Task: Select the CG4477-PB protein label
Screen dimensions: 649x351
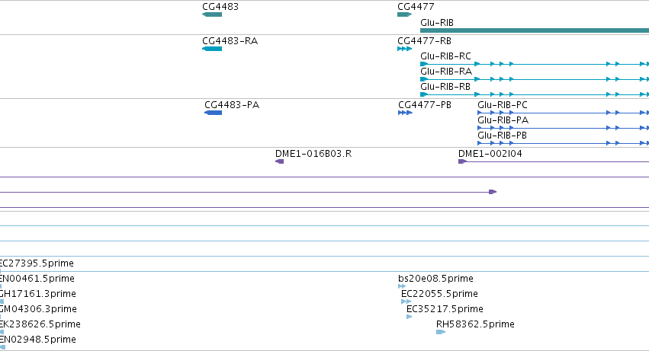Action: [x=425, y=105]
